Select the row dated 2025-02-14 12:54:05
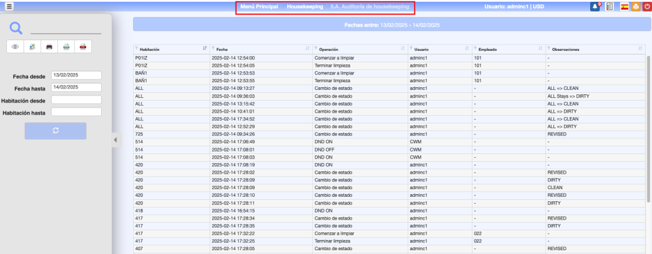 (389, 66)
